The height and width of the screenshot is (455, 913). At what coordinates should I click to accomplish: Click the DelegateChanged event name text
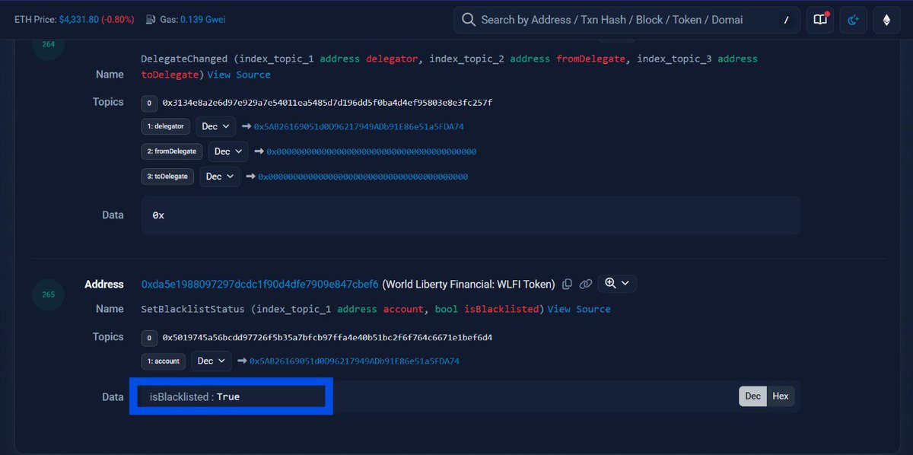183,59
